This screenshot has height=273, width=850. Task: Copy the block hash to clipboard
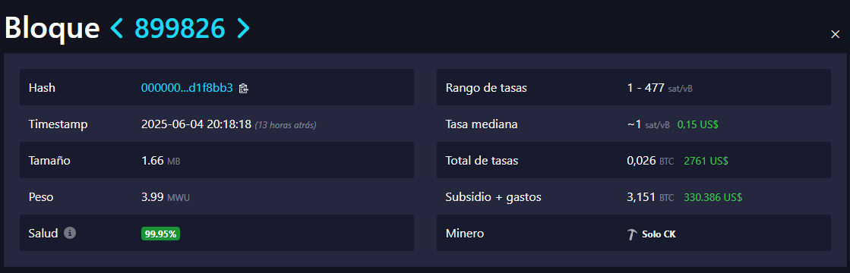pyautogui.click(x=243, y=88)
